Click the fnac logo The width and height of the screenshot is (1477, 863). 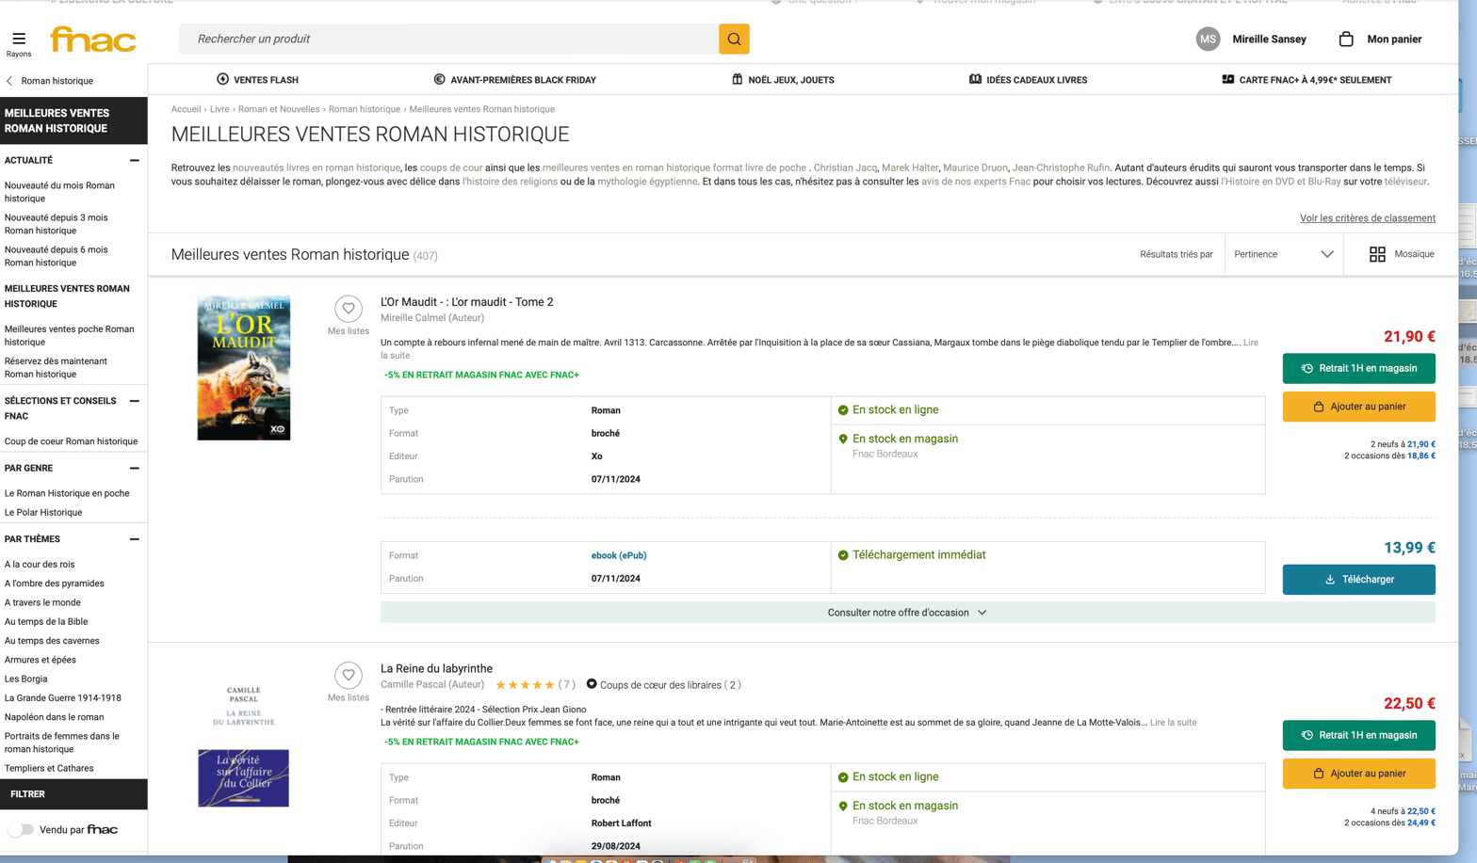click(93, 40)
